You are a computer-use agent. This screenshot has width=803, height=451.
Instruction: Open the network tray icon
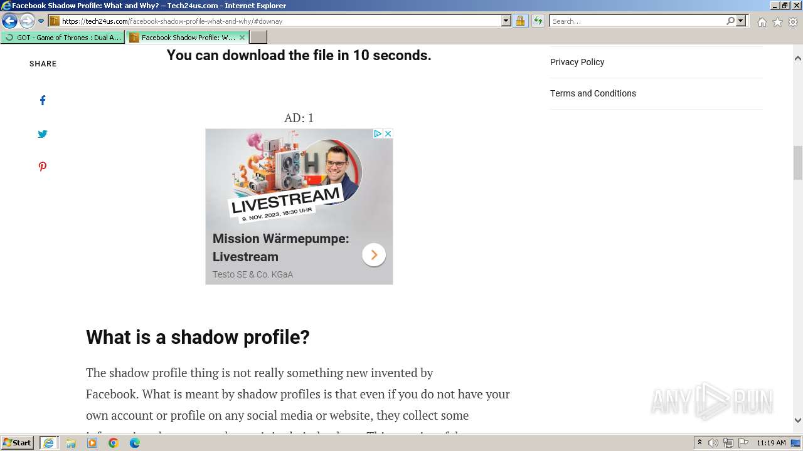[728, 443]
